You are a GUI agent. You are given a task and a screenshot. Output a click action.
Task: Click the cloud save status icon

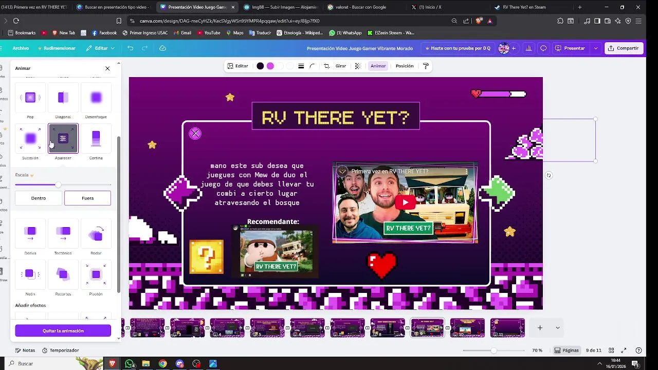[163, 48]
